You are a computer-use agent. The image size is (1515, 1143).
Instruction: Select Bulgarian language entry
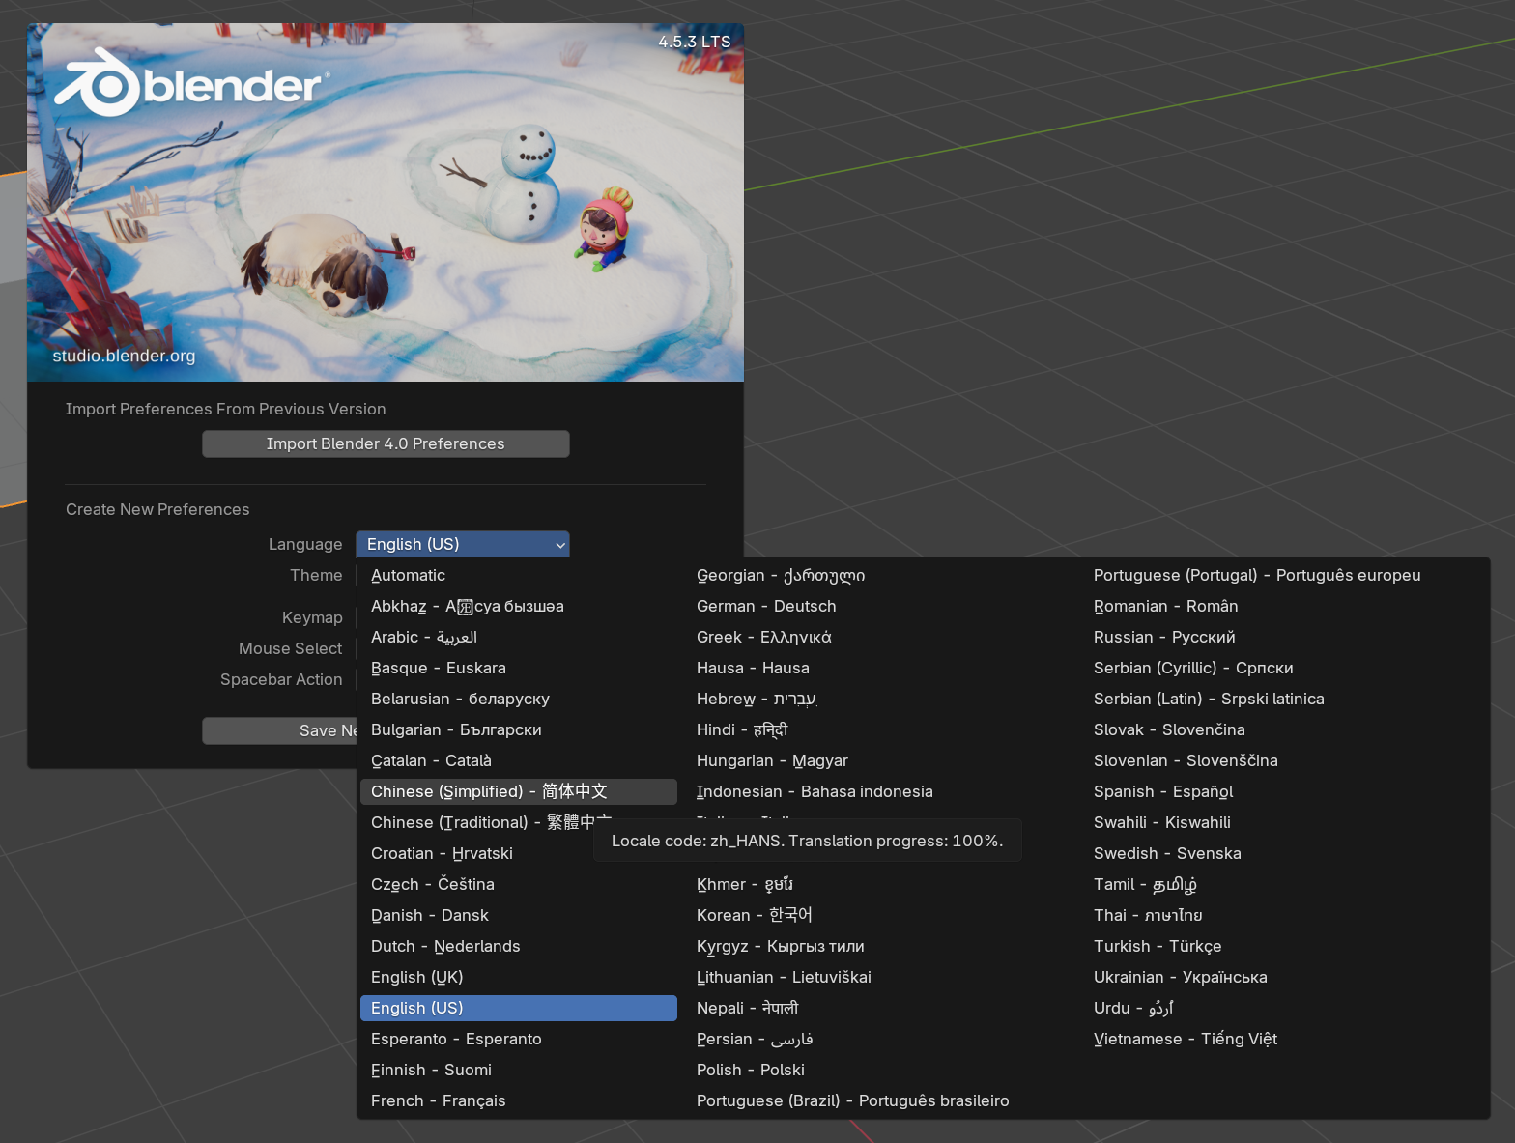519,729
